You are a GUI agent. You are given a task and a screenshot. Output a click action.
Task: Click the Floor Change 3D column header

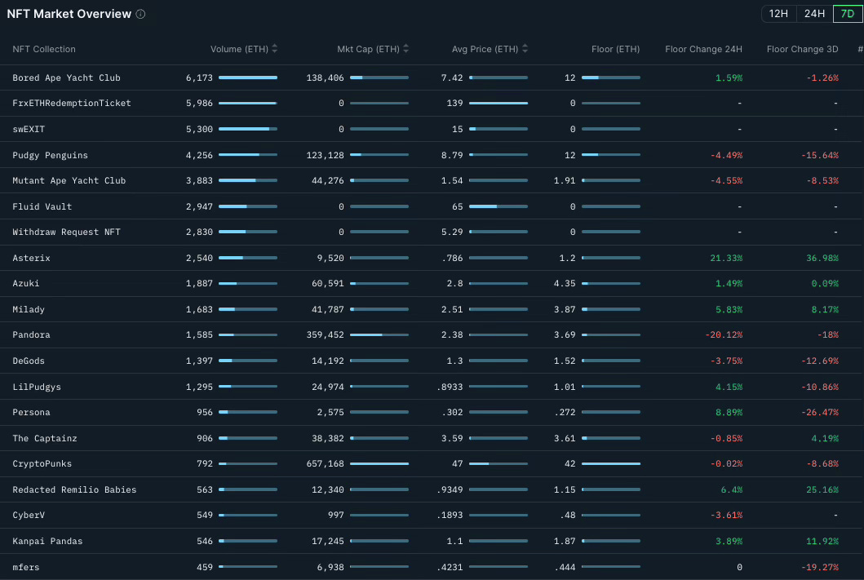[x=802, y=49]
